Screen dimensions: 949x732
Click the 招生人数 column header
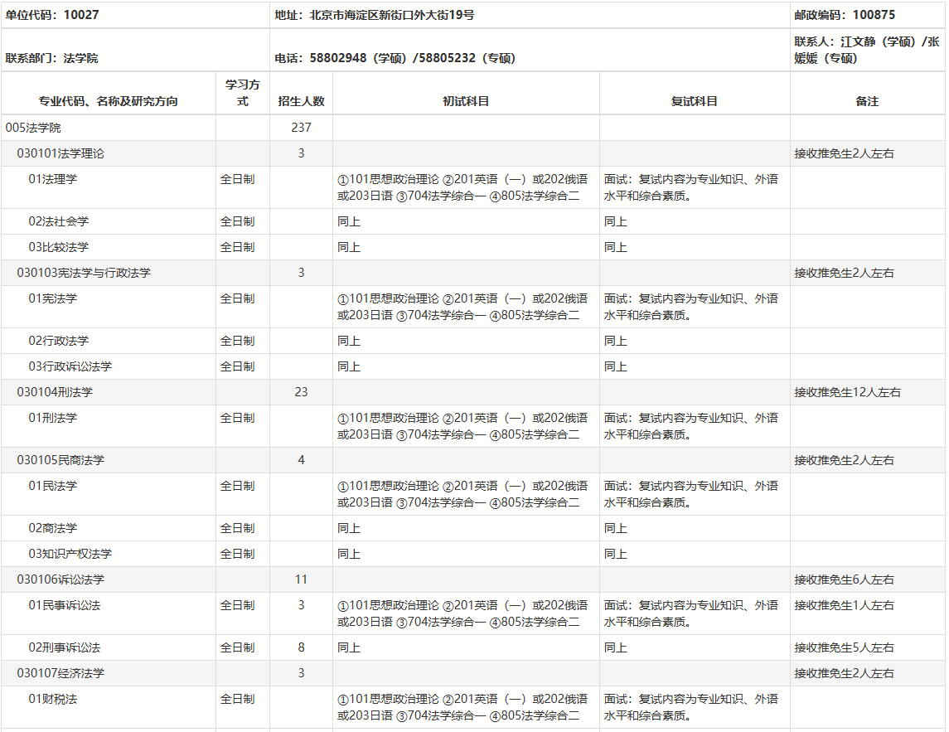click(301, 101)
